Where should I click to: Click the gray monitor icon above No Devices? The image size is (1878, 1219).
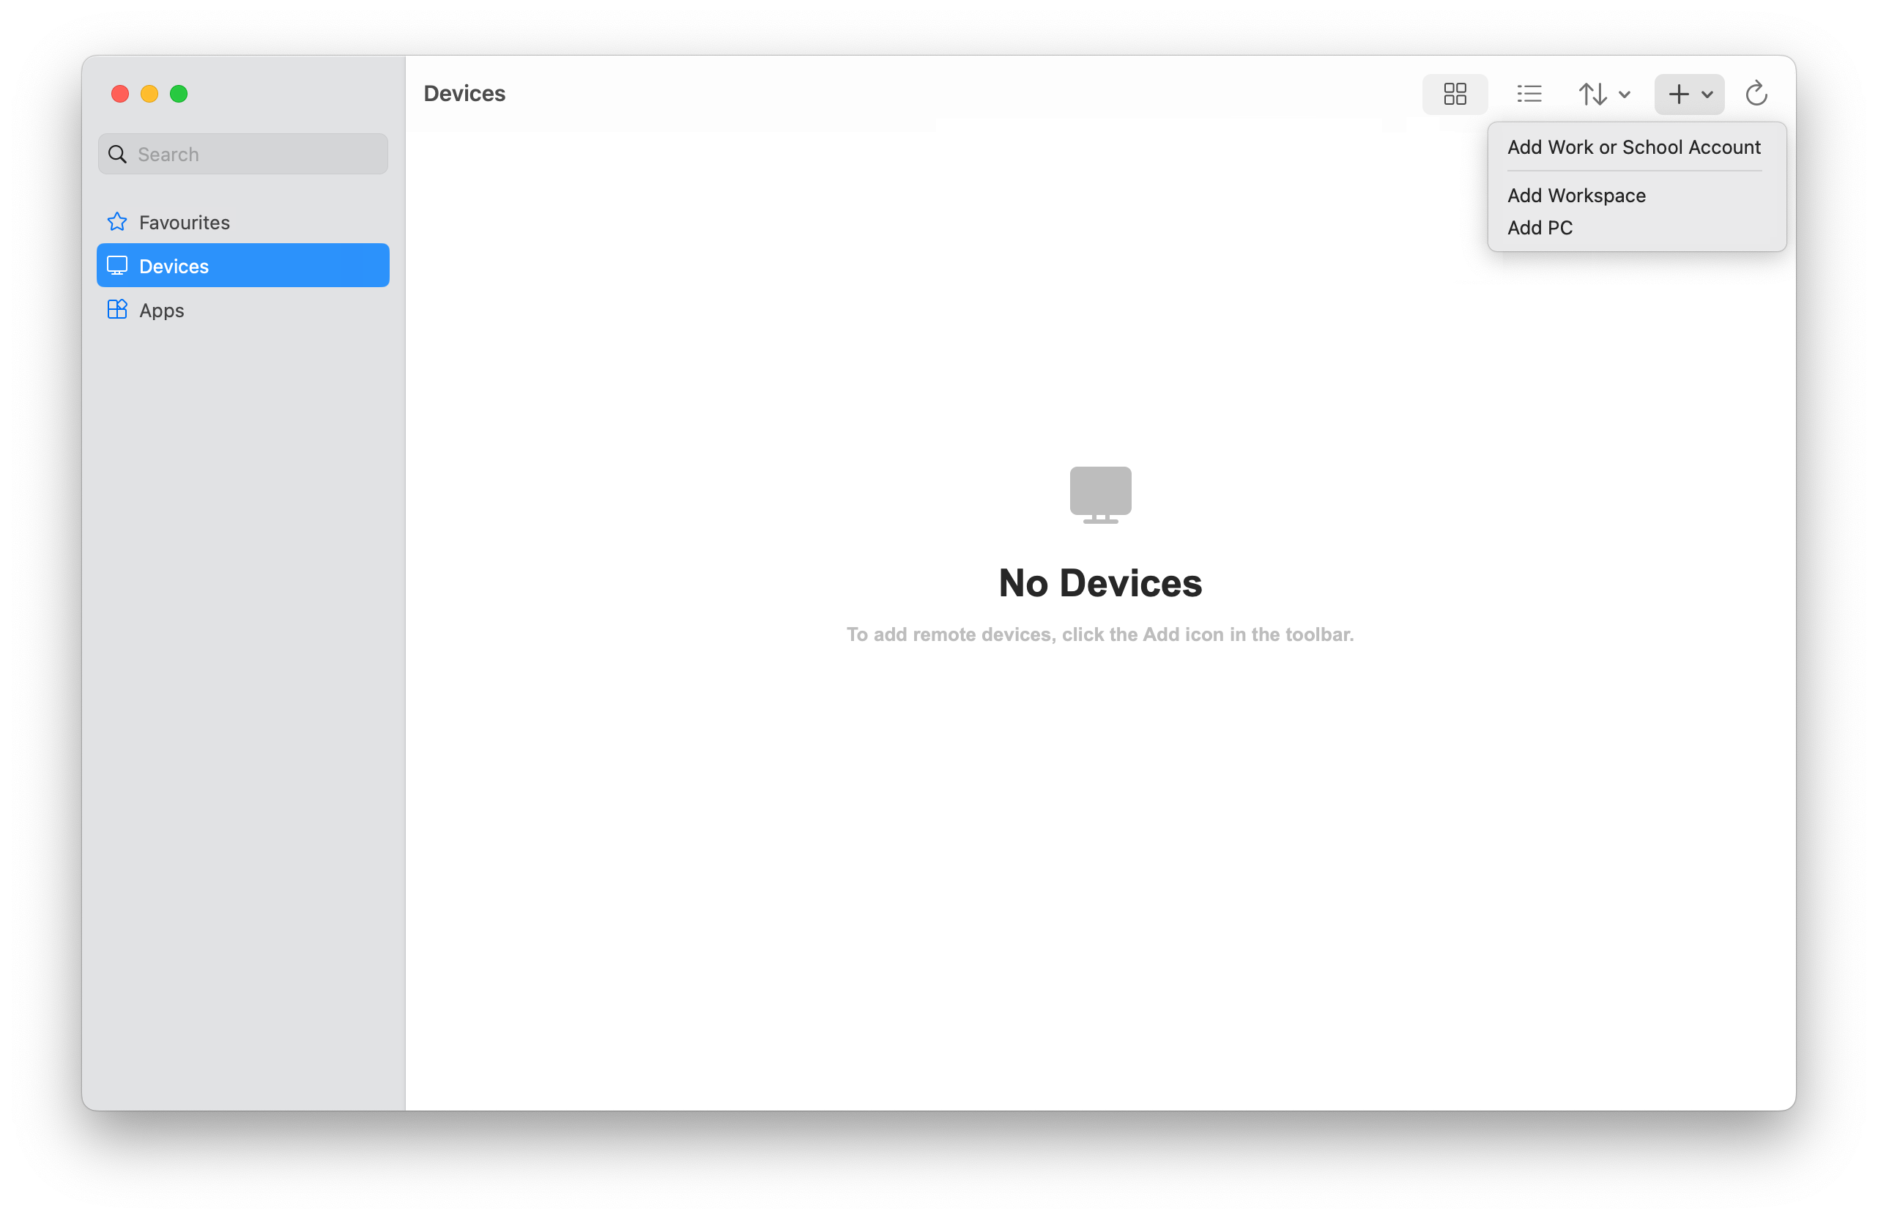[1100, 494]
